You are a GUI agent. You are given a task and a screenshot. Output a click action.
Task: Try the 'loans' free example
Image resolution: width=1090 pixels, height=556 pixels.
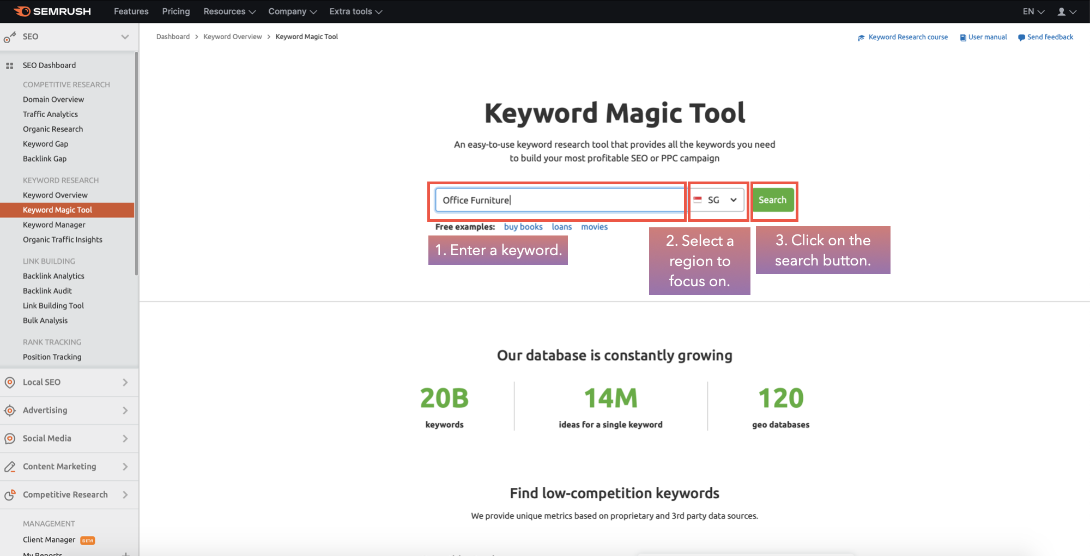pos(562,227)
